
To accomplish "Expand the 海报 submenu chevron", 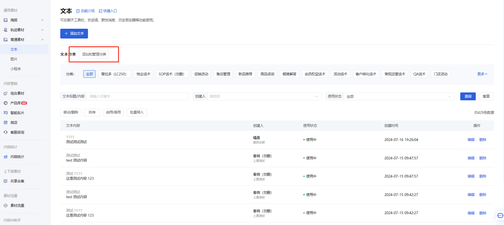I will point(42,20).
